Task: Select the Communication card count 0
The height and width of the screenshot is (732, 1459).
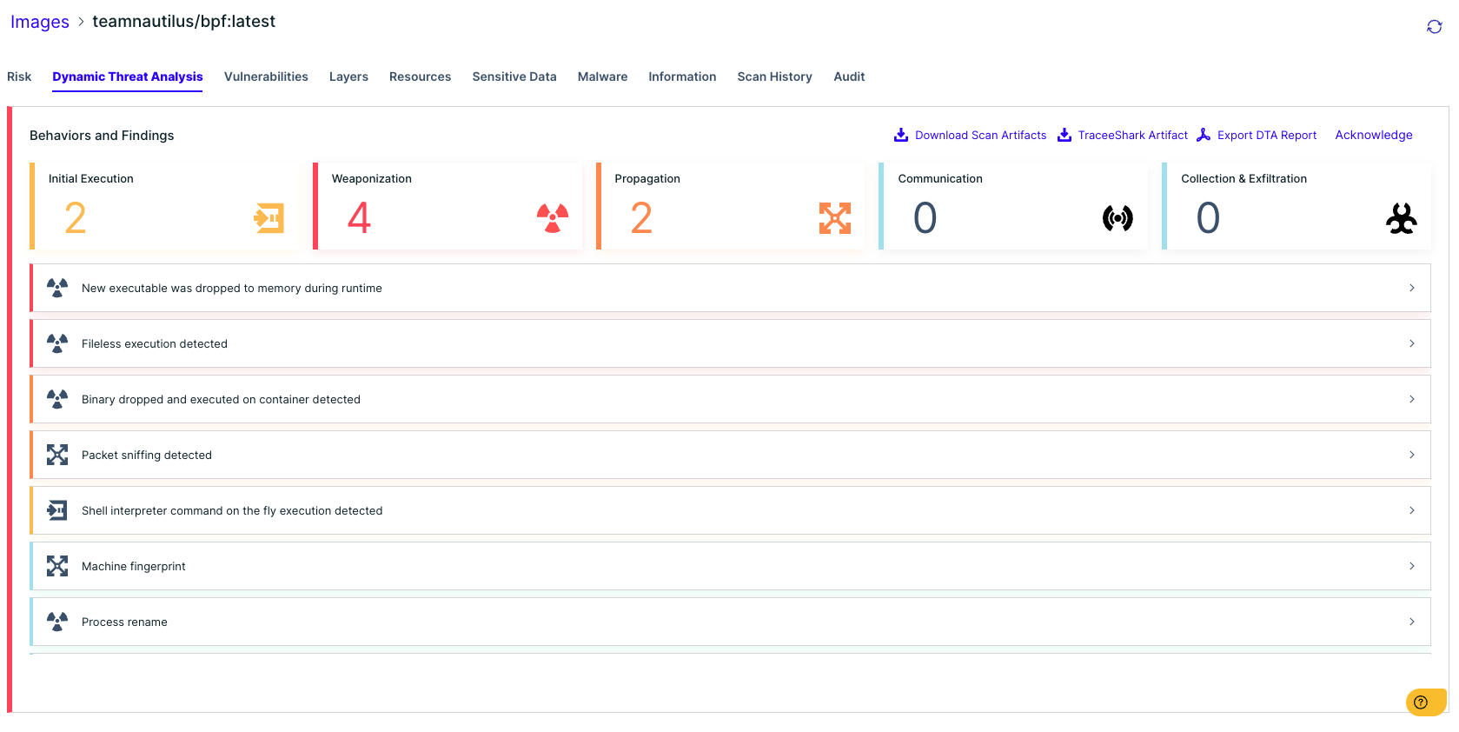Action: tap(925, 217)
